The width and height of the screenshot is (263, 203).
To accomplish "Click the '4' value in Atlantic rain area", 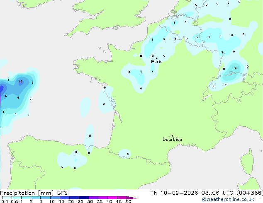I will (x=18, y=97).
